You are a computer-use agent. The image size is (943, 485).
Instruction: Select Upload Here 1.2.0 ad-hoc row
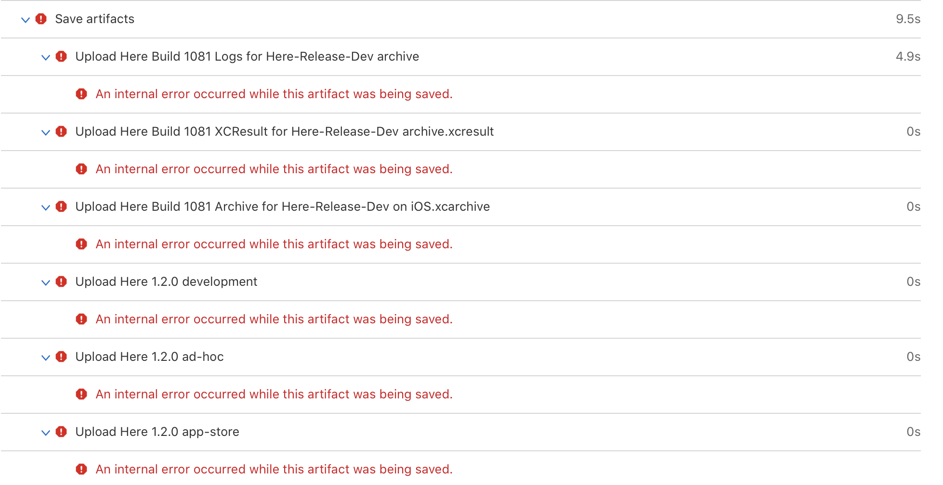pos(461,357)
